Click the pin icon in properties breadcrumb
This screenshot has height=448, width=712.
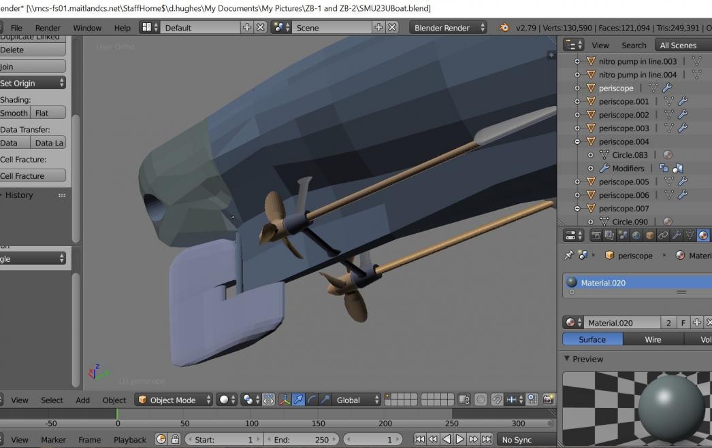point(568,256)
